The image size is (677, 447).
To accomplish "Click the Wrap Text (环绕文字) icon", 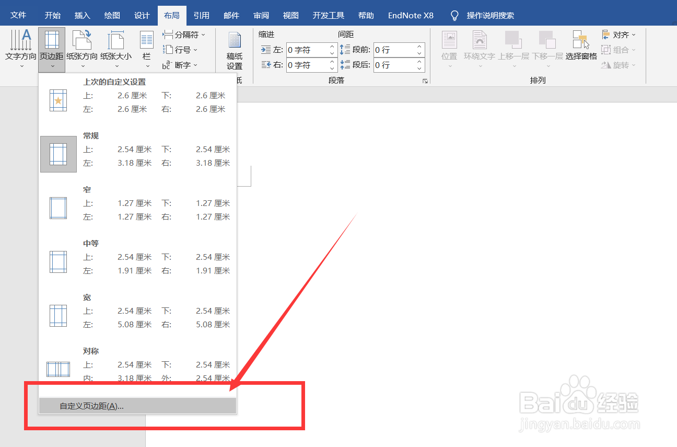I will coord(480,50).
